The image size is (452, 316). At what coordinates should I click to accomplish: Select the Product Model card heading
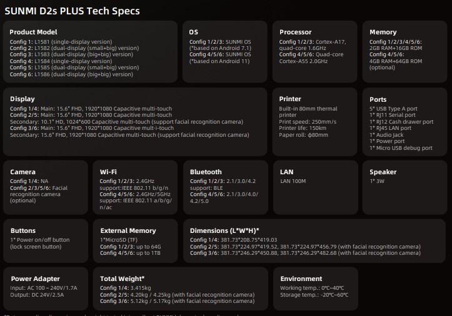tap(33, 32)
